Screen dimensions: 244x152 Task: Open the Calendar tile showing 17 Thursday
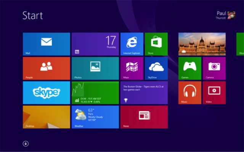pyautogui.click(x=95, y=44)
